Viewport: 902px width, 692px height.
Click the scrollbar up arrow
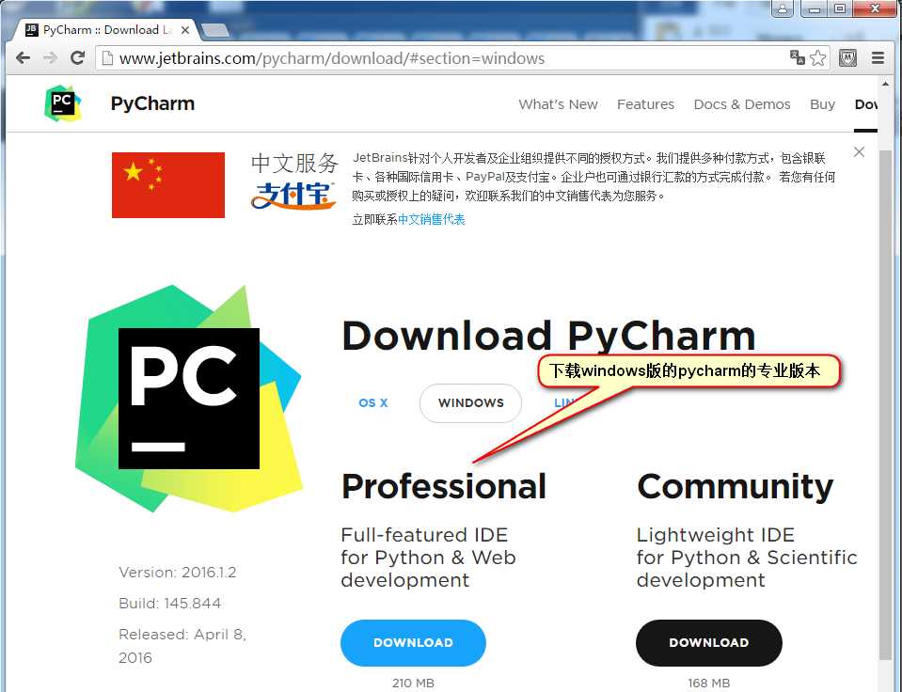(885, 84)
